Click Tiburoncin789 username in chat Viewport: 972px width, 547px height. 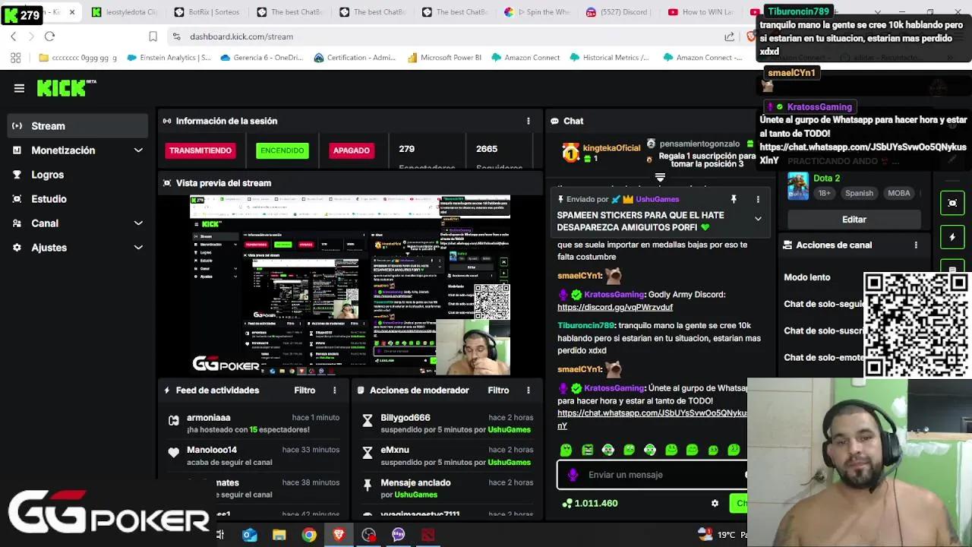[585, 326]
